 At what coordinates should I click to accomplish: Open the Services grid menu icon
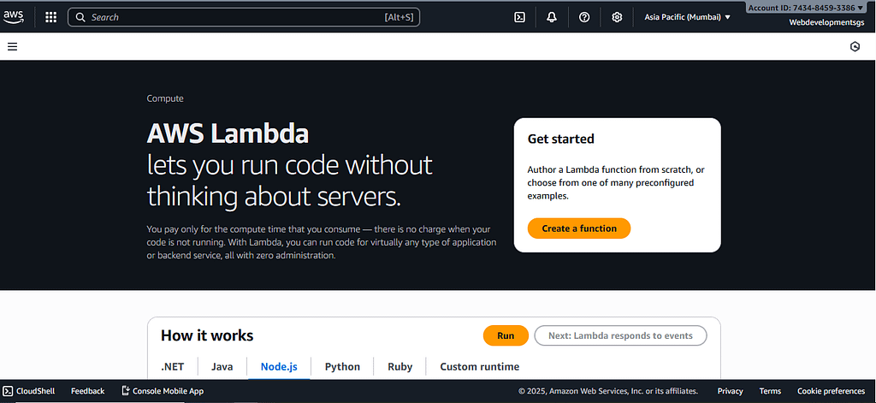point(50,17)
